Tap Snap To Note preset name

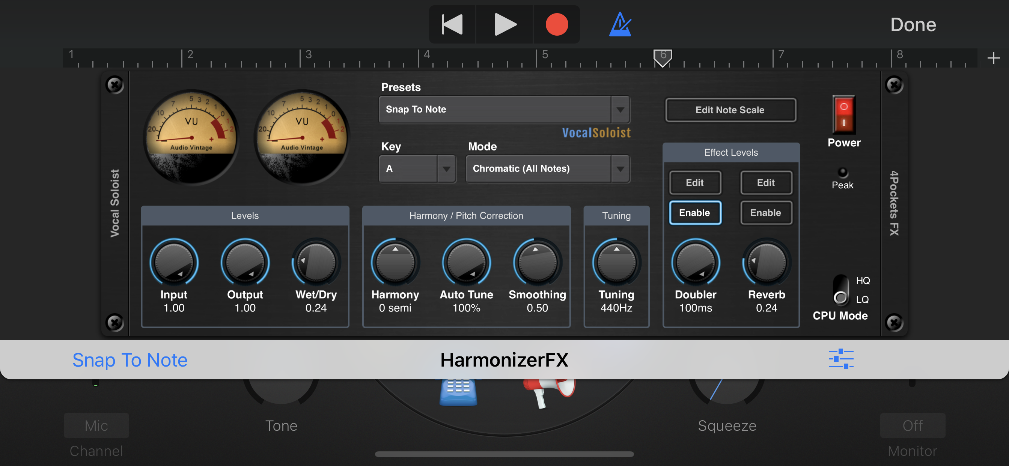(130, 359)
